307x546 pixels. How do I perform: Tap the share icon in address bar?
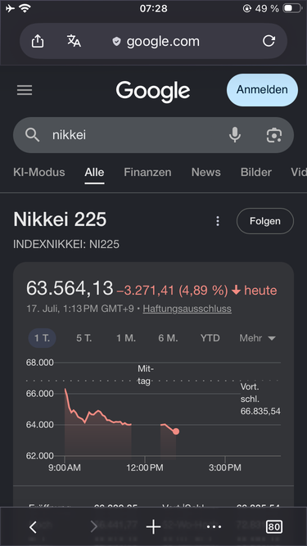[x=38, y=41]
